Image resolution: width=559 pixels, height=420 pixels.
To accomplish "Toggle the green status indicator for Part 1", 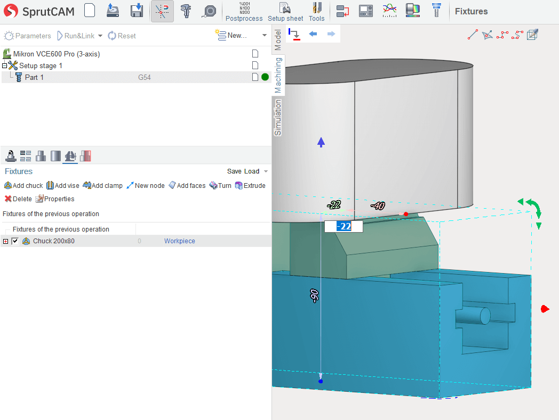I will pos(265,77).
